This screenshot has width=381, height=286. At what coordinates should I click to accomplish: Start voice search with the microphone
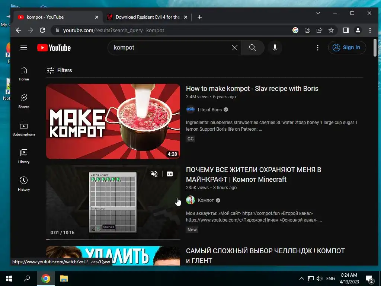pyautogui.click(x=275, y=48)
